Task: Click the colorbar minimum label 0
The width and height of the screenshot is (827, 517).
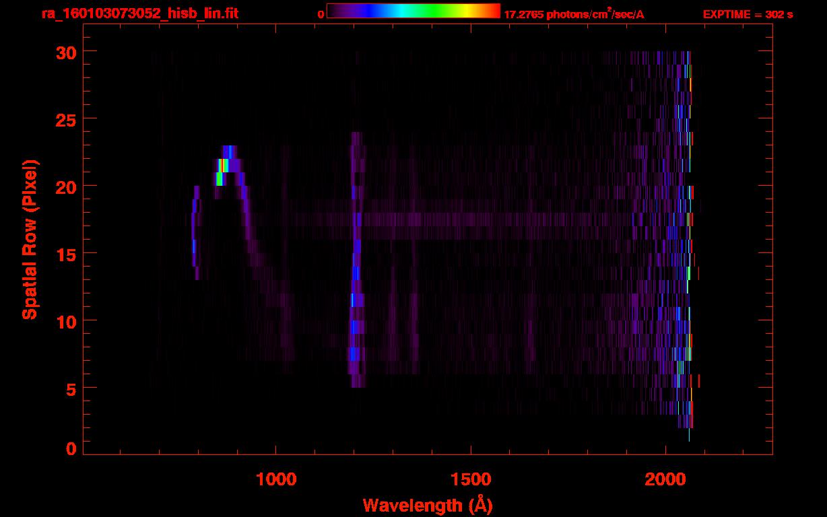Action: (321, 14)
